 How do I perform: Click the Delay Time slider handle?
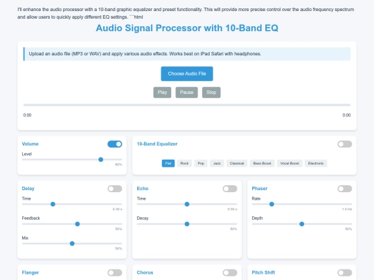tap(53, 204)
